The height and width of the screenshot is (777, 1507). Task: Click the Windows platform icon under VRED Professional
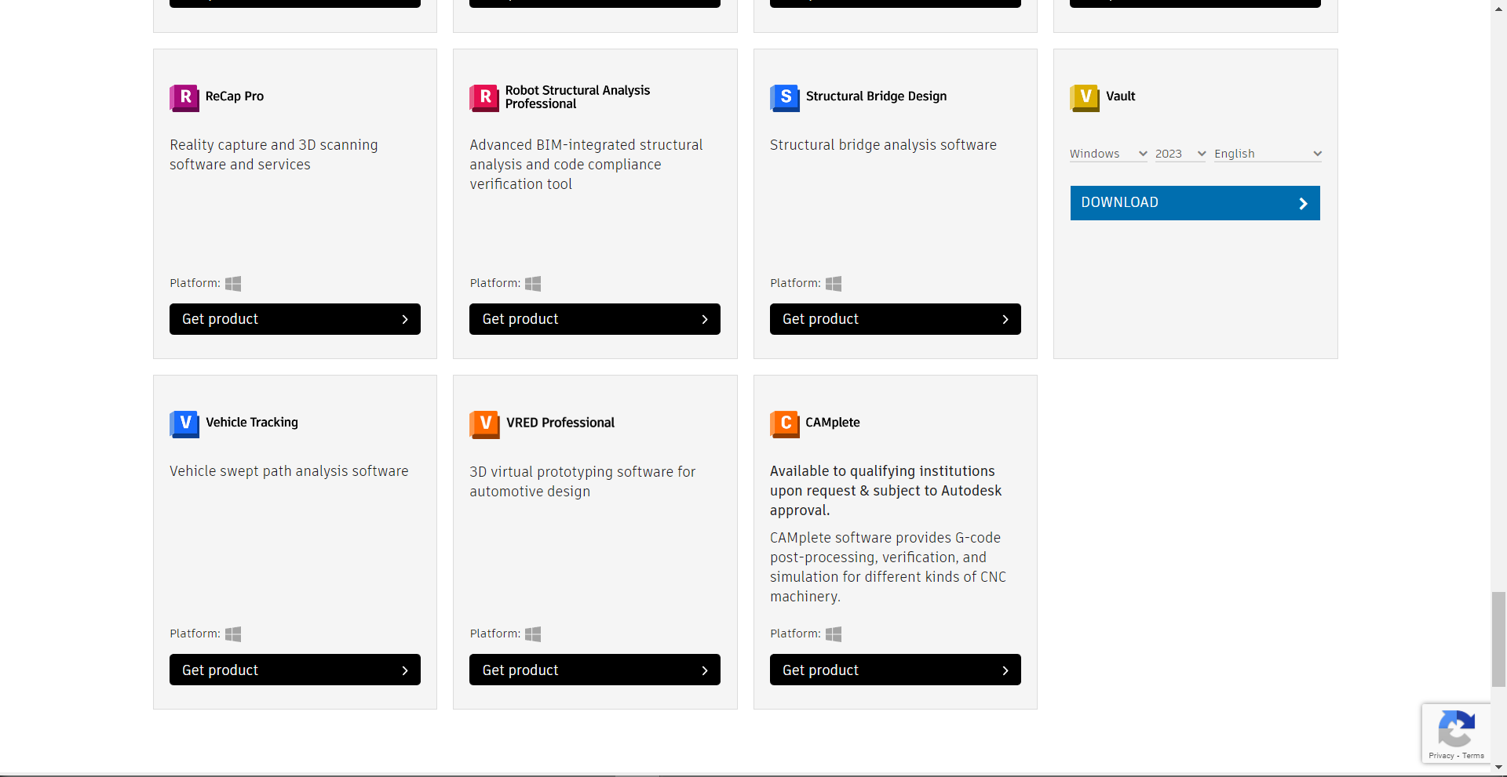(533, 634)
